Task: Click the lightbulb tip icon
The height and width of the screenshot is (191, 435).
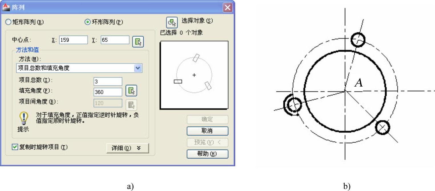Action: point(23,118)
